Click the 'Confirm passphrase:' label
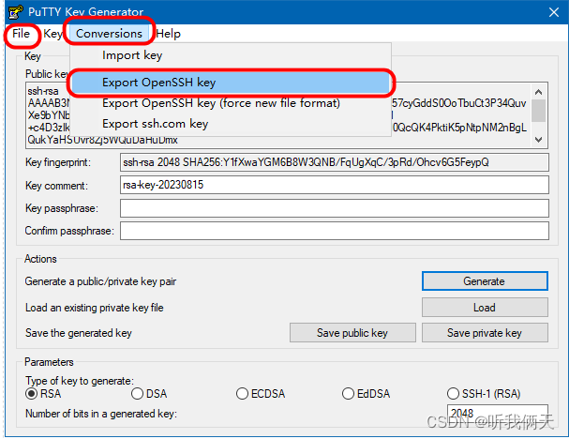 coord(69,231)
